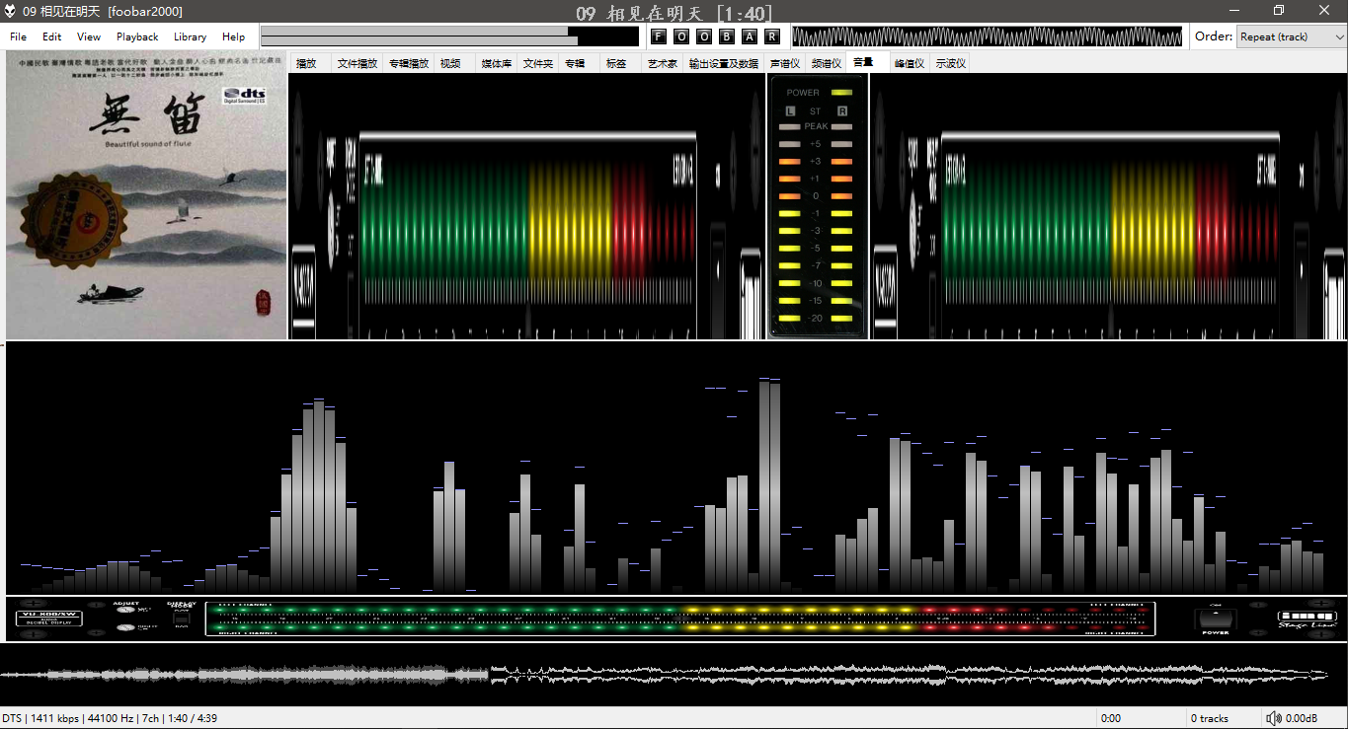This screenshot has width=1348, height=729.
Task: Switch to the 媒体库 tab
Action: (x=496, y=63)
